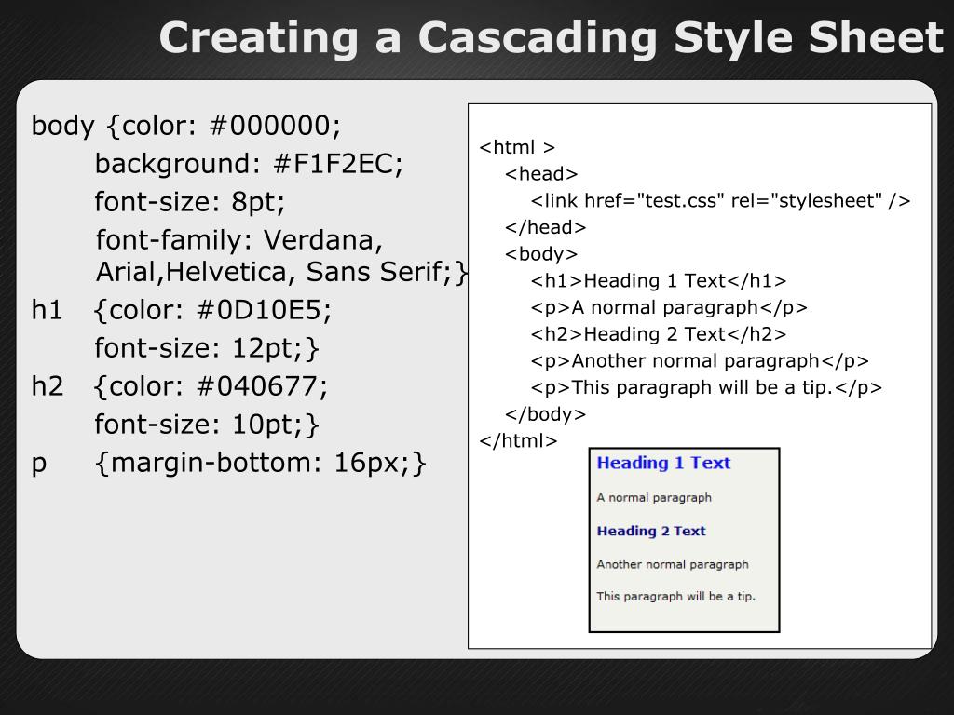This screenshot has width=954, height=715.
Task: Click the link href="test.css" stylesheet tag line
Action: [720, 201]
